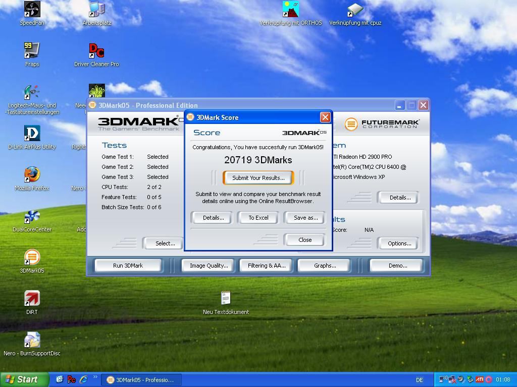Click the 3DMark05 title bar icon
Viewport: 517px width, 387px height.
click(x=93, y=105)
